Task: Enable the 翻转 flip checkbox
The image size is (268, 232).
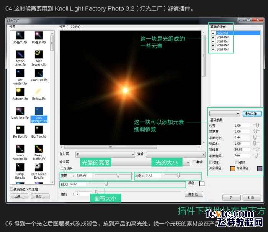Action: pos(194,162)
